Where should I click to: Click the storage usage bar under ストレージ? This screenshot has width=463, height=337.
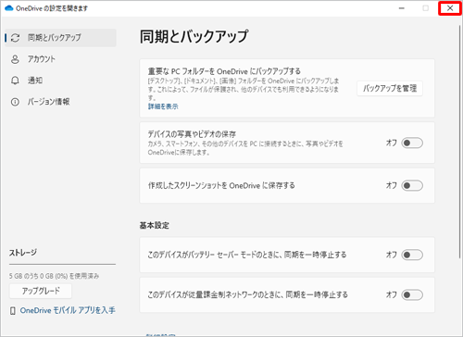62,265
